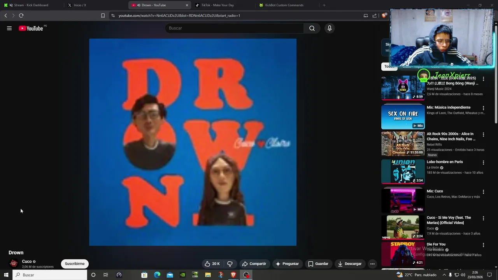Bookmark this page icon in address bar
The height and width of the screenshot is (280, 498).
coord(103,16)
